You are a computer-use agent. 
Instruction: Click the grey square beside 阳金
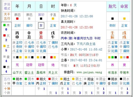(85, 79)
